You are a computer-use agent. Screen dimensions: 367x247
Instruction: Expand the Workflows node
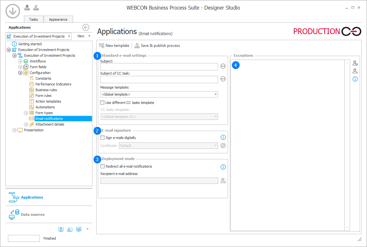(x=20, y=61)
